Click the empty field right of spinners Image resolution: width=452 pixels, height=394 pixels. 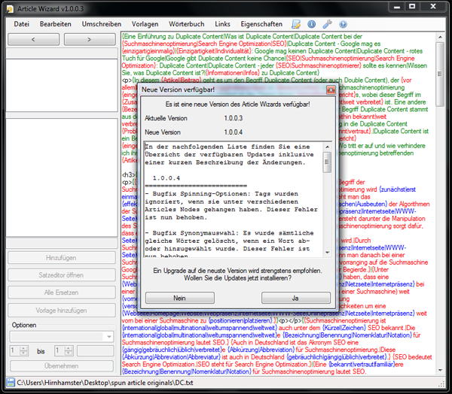(x=95, y=351)
